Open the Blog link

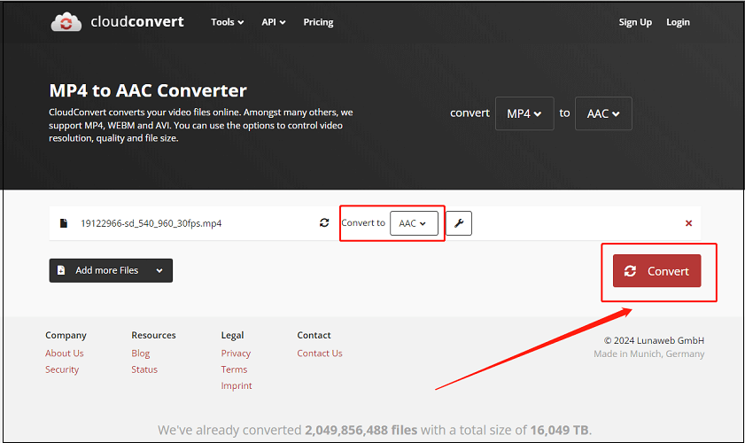[141, 354]
